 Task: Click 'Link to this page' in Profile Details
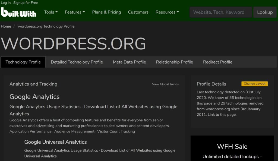click(222, 115)
